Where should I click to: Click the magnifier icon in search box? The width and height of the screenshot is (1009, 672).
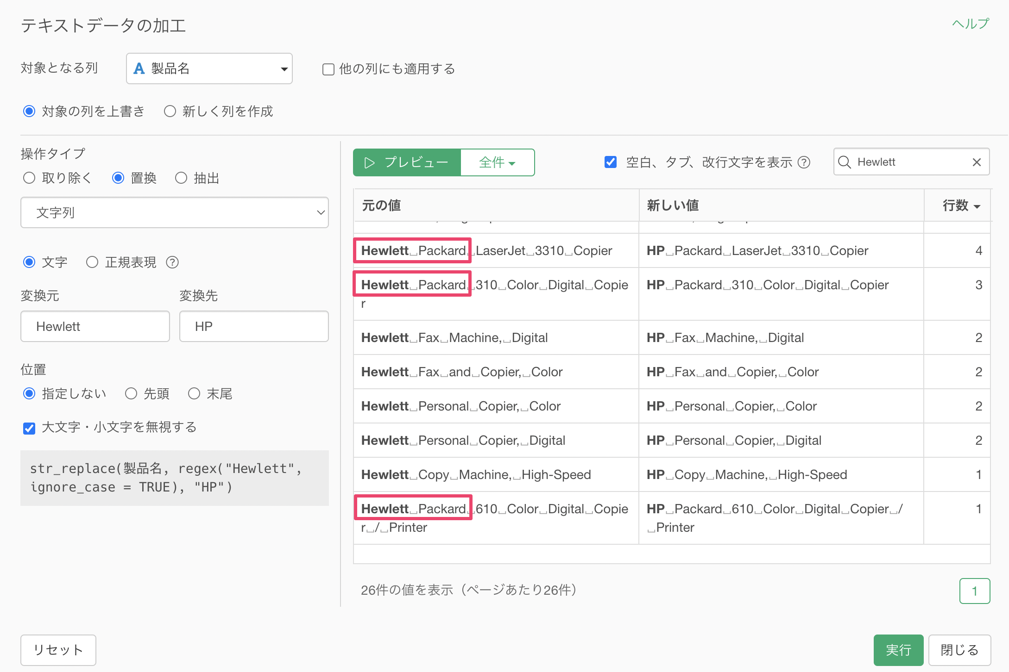(x=845, y=162)
